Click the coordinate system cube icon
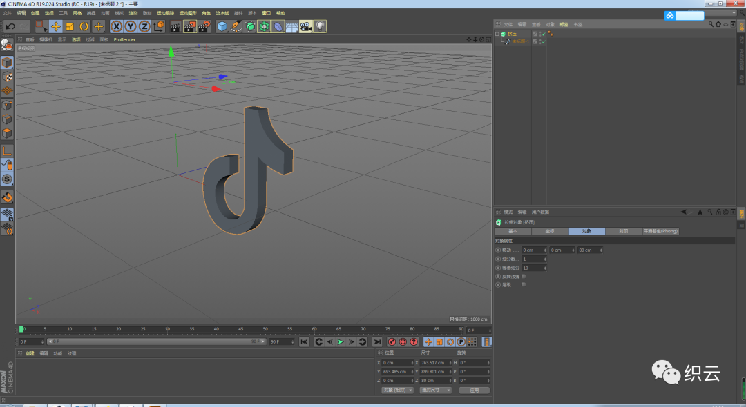Image resolution: width=746 pixels, height=407 pixels. point(159,27)
